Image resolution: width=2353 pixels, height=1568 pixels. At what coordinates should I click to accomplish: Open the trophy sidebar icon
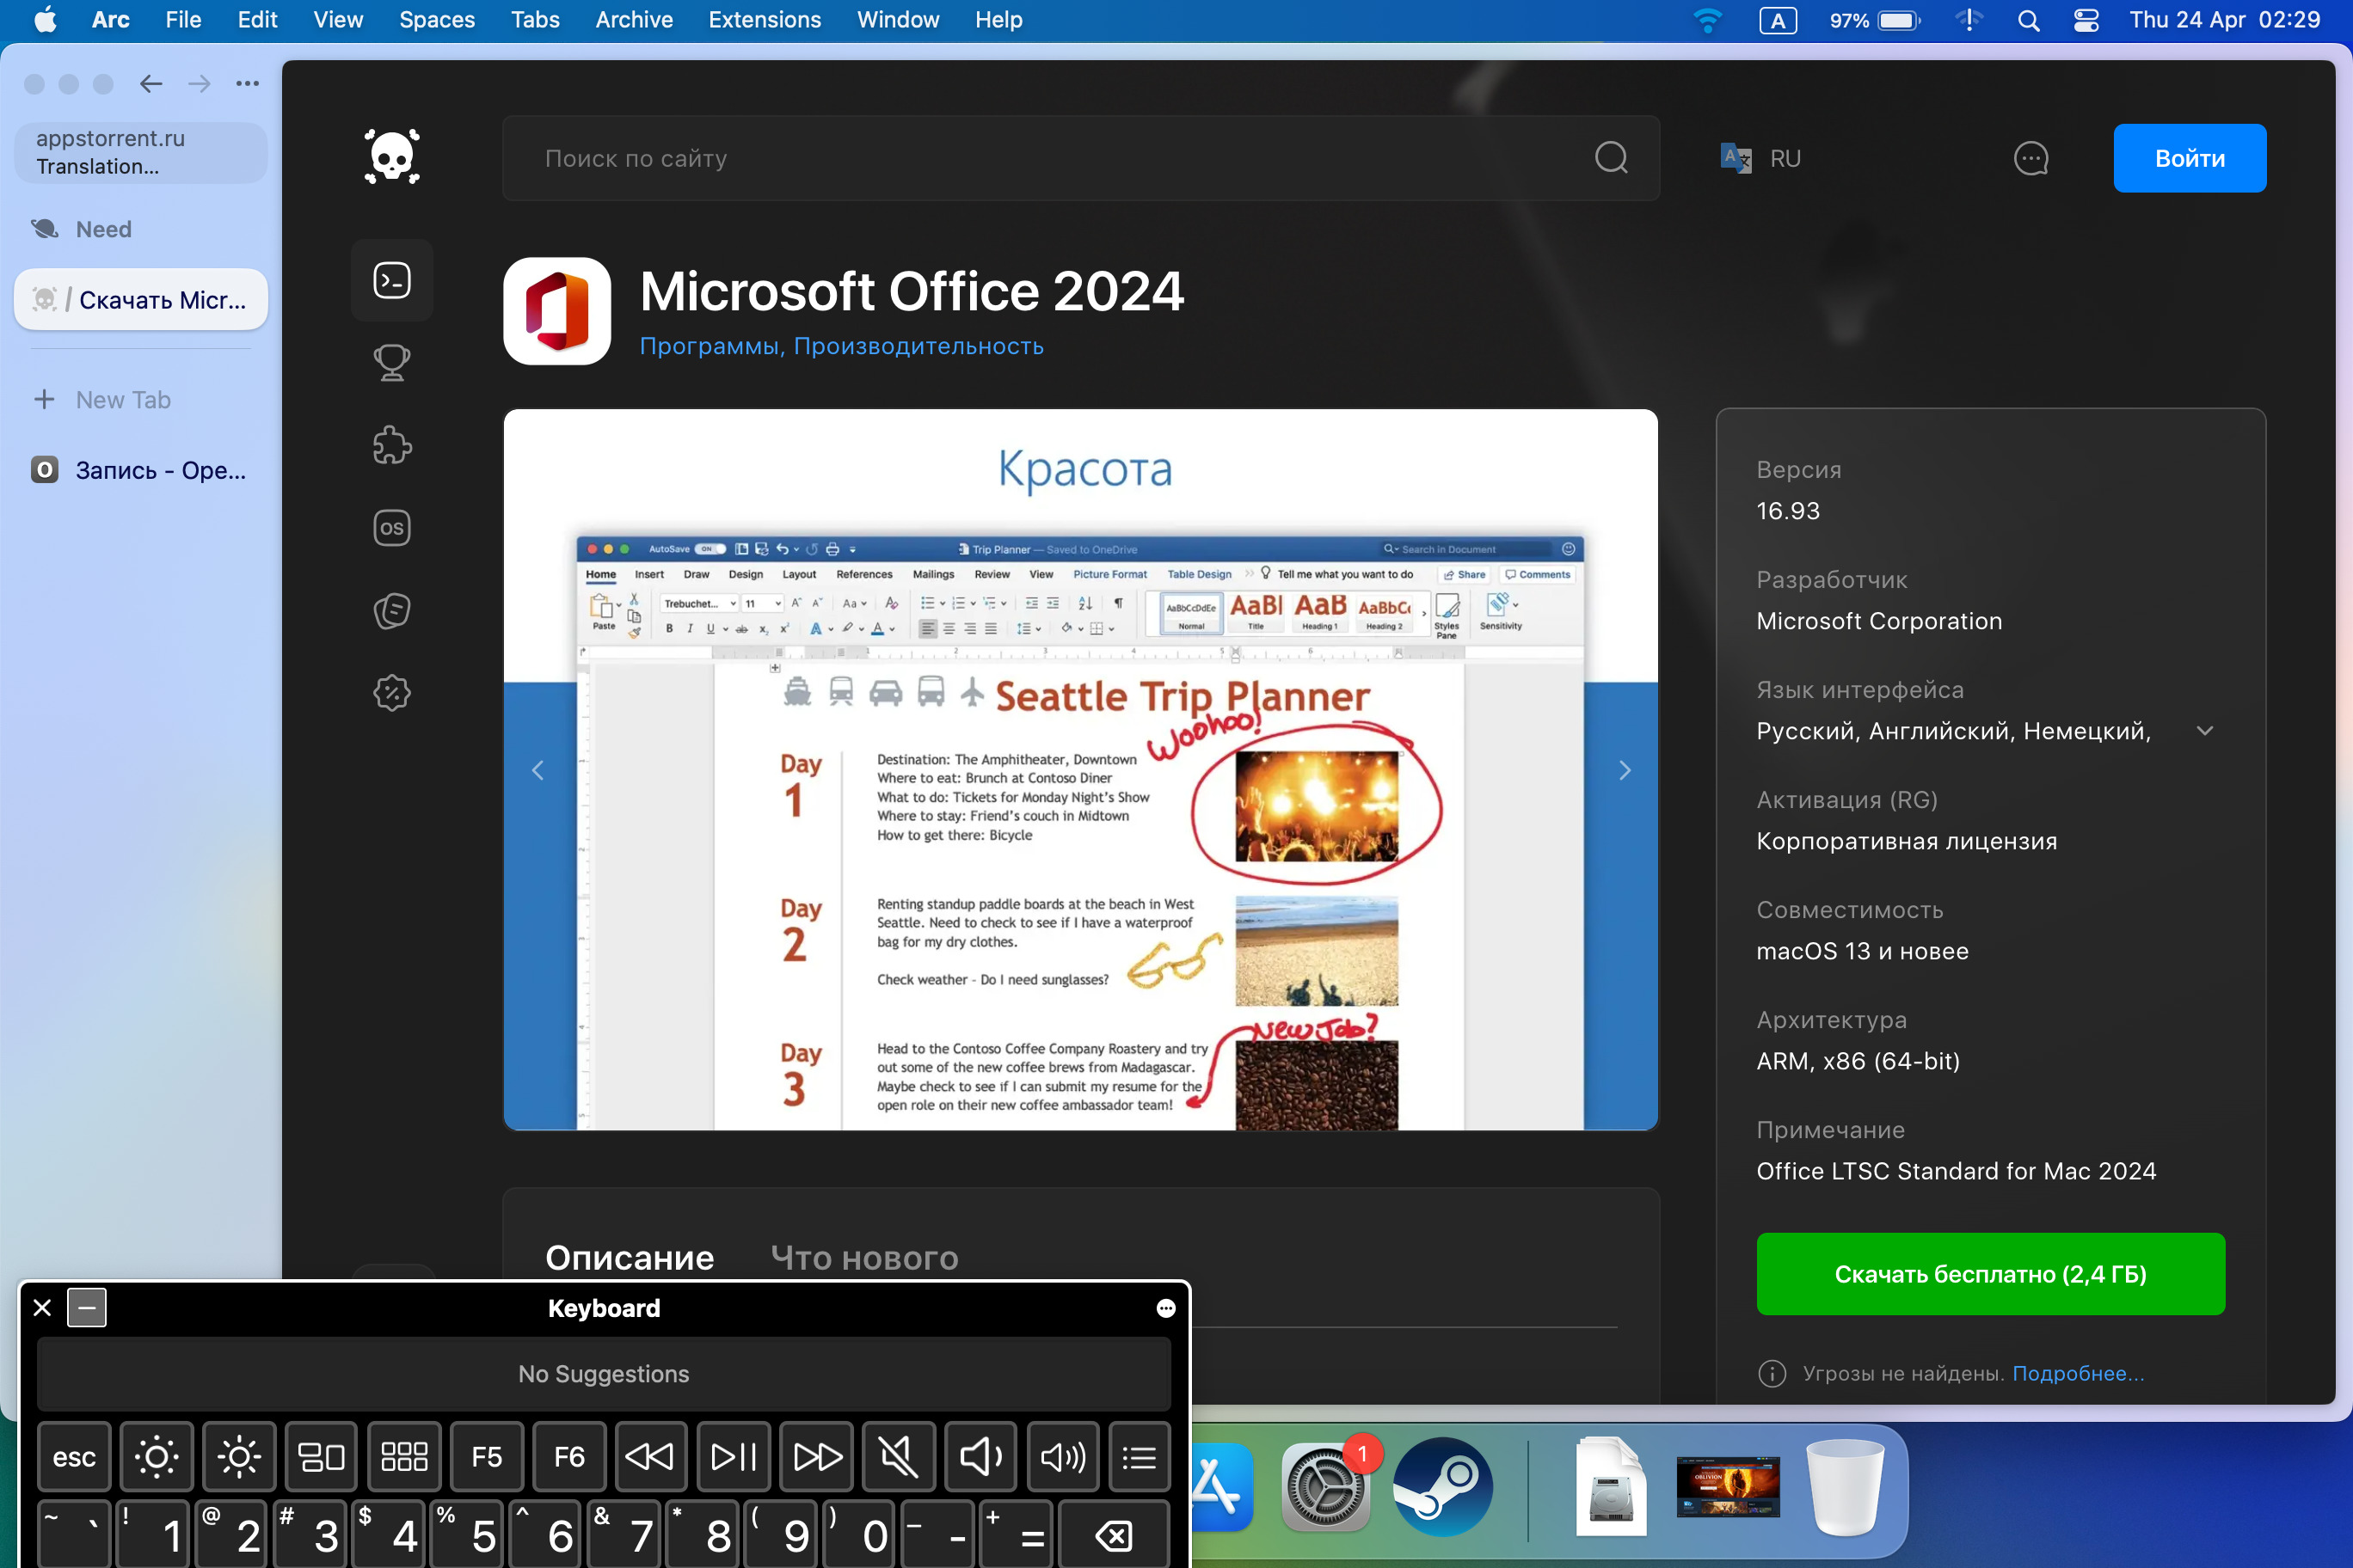point(391,363)
